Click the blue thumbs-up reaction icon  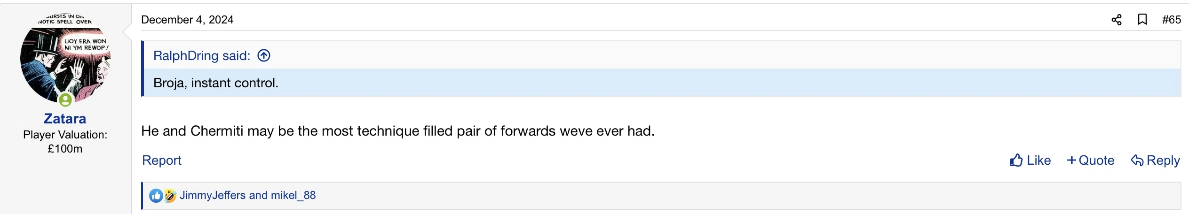tap(156, 196)
